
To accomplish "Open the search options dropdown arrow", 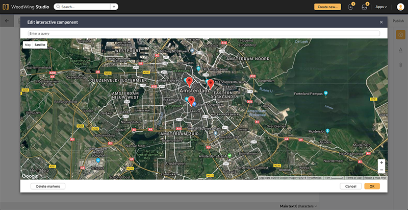I will [x=114, y=7].
